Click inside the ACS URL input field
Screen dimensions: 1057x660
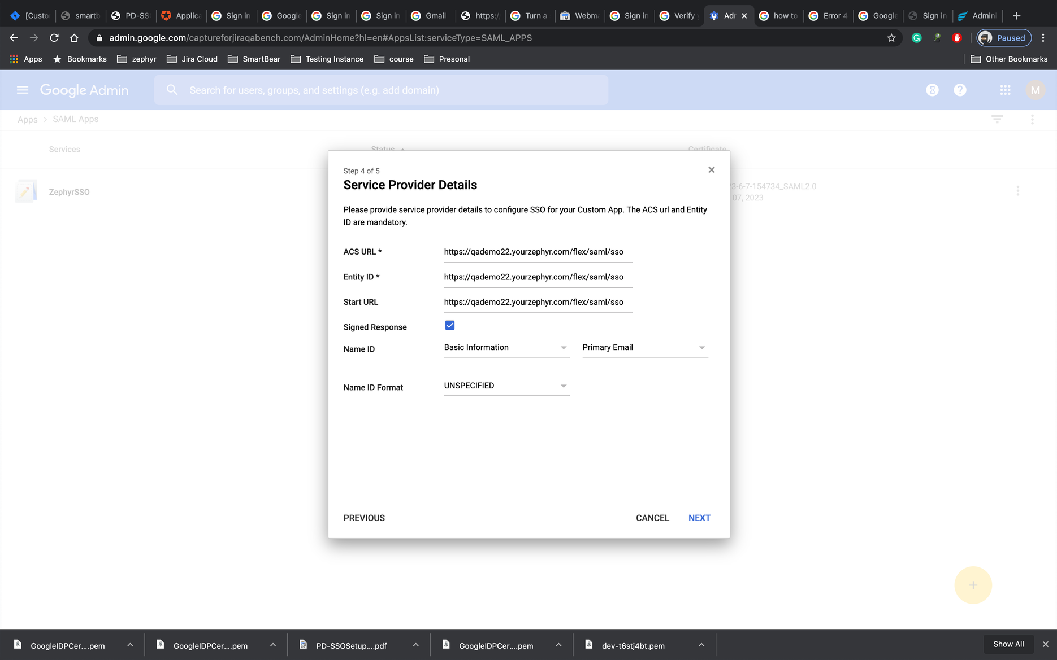point(537,252)
